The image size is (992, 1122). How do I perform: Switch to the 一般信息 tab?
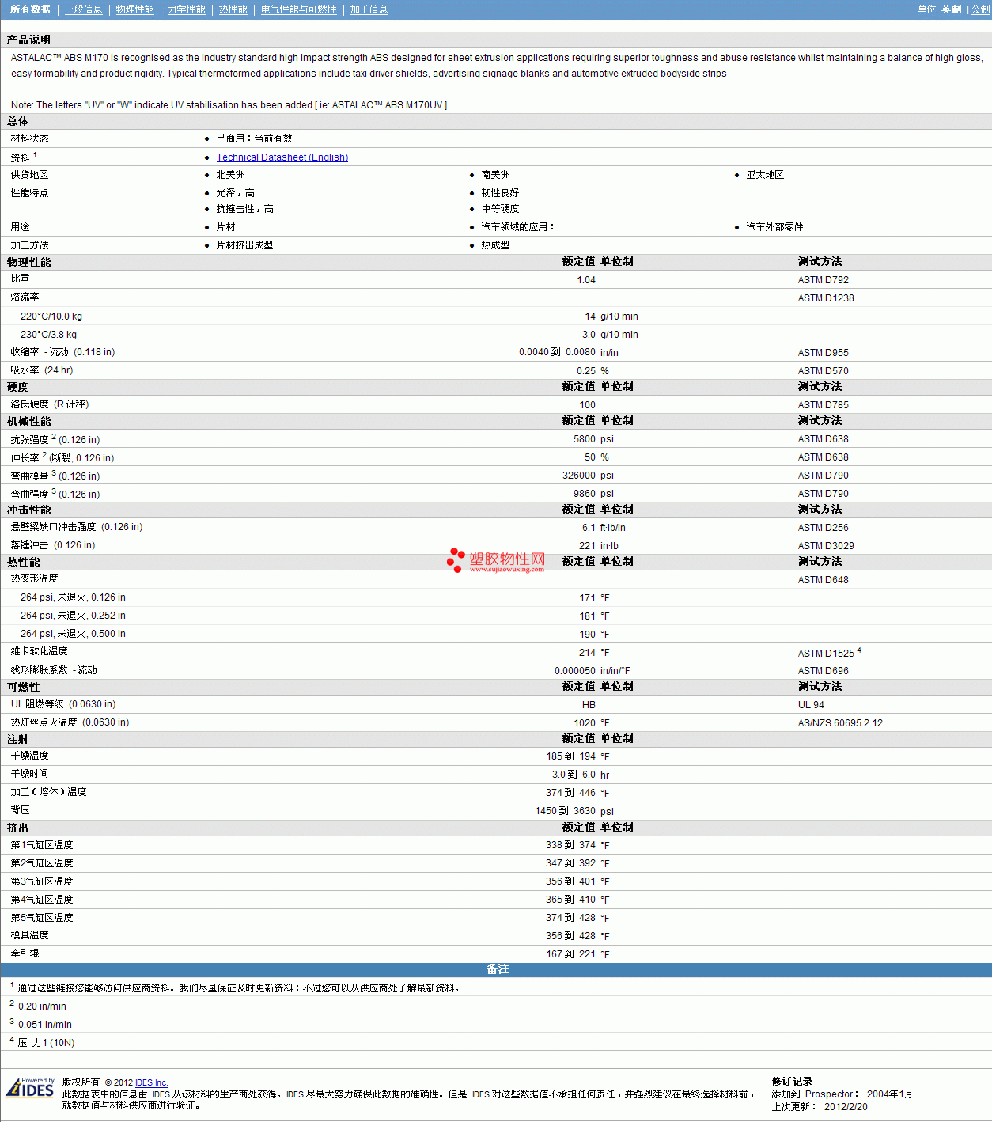coord(84,9)
